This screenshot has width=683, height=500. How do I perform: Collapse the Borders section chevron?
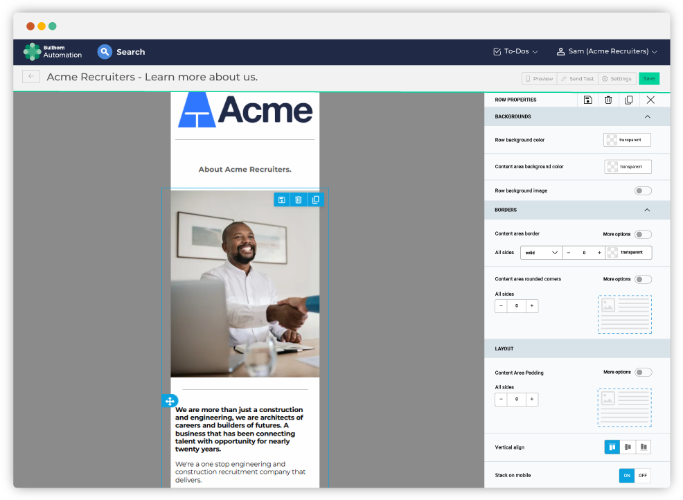coord(647,210)
